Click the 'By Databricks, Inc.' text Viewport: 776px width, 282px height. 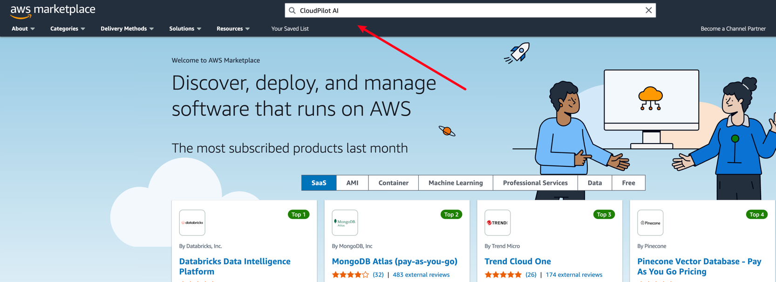200,246
